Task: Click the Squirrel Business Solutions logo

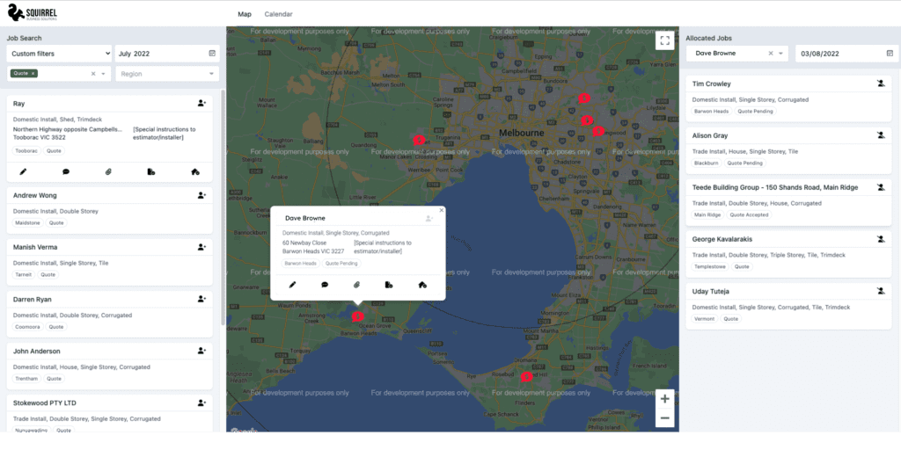Action: point(33,14)
